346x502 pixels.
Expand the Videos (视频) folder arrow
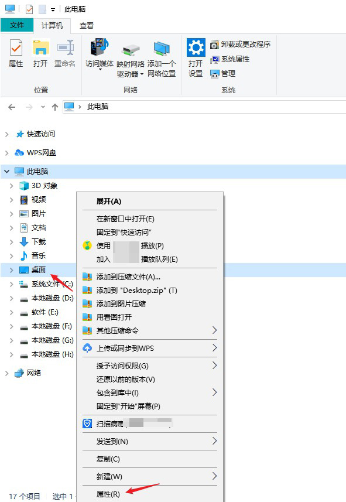click(12, 200)
